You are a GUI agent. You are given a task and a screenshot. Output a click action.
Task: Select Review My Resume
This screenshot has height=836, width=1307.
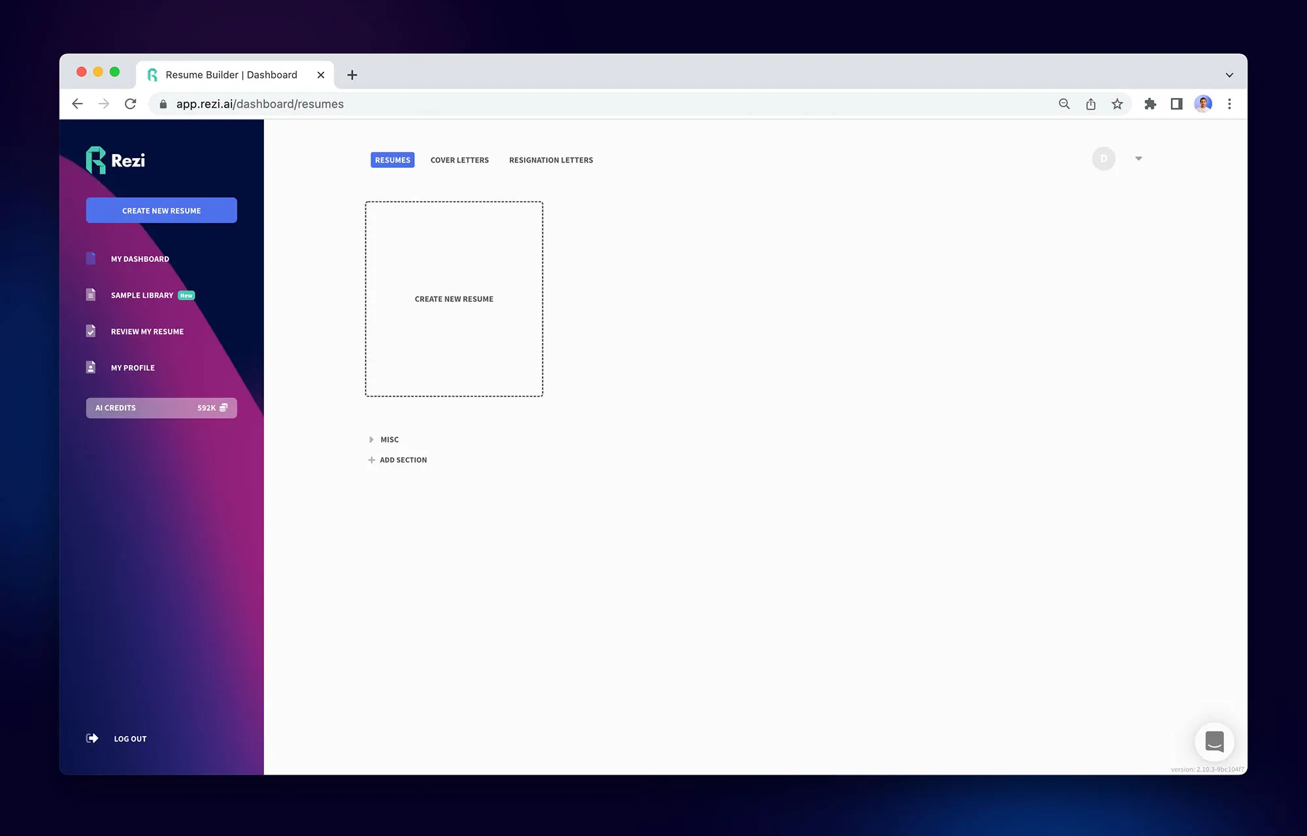tap(146, 331)
